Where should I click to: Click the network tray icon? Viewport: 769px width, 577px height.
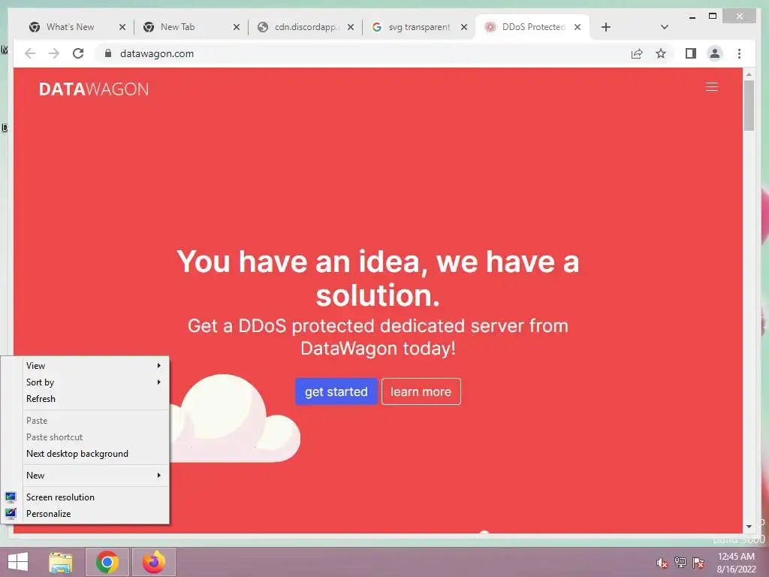tap(680, 562)
